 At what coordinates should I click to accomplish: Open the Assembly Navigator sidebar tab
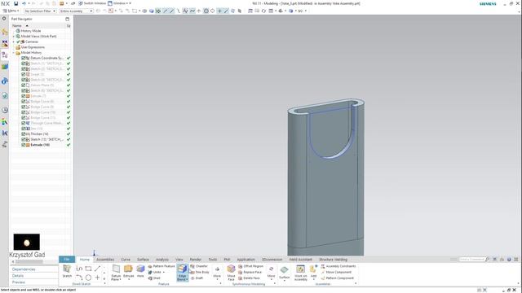[5, 32]
